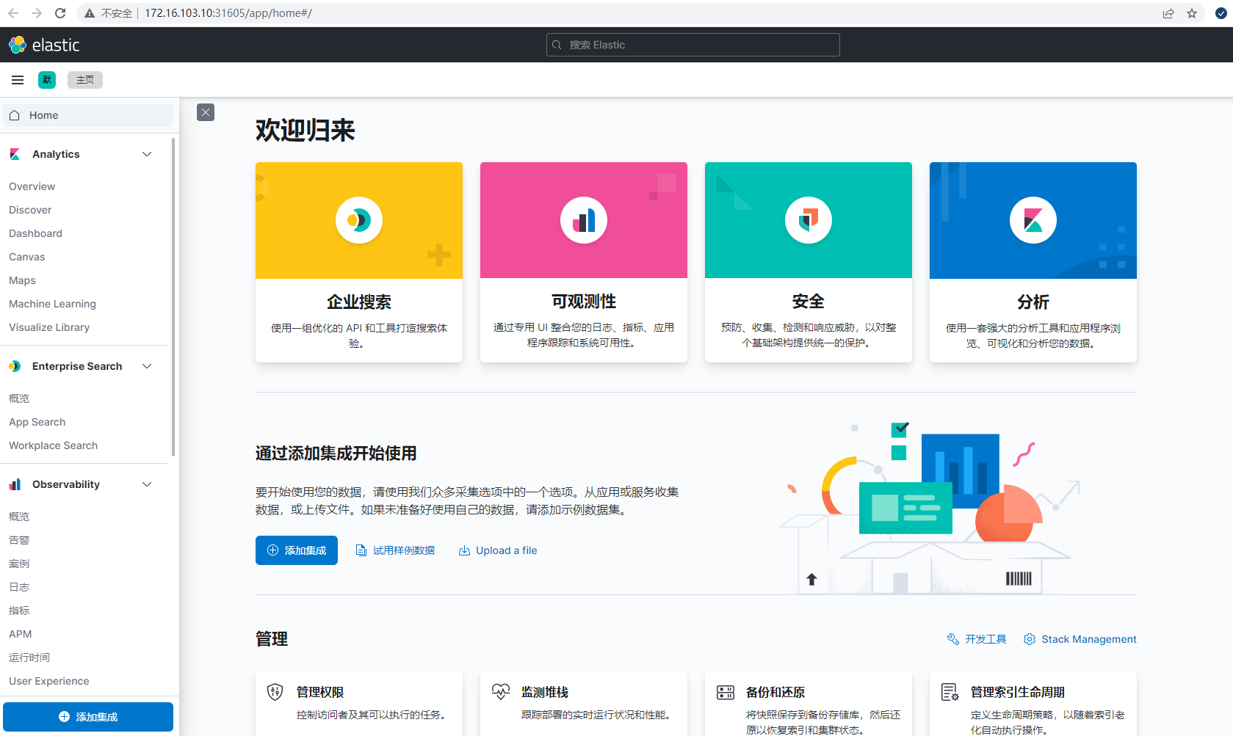Open Discover in the sidebar
Viewport: 1233px width, 736px height.
[x=30, y=210]
